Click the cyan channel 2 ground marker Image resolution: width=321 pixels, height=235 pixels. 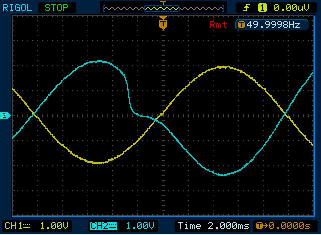[x=5, y=116]
